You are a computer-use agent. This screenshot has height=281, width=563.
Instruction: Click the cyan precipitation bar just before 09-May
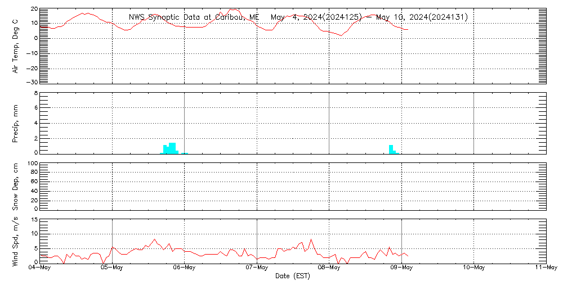391,149
